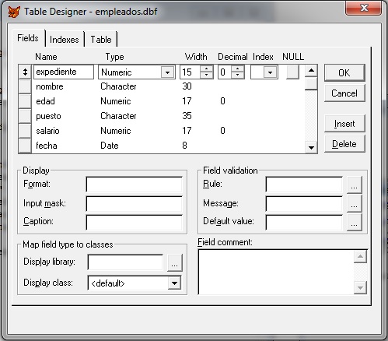Click the expediente name input field
The width and height of the screenshot is (388, 341).
click(64, 72)
